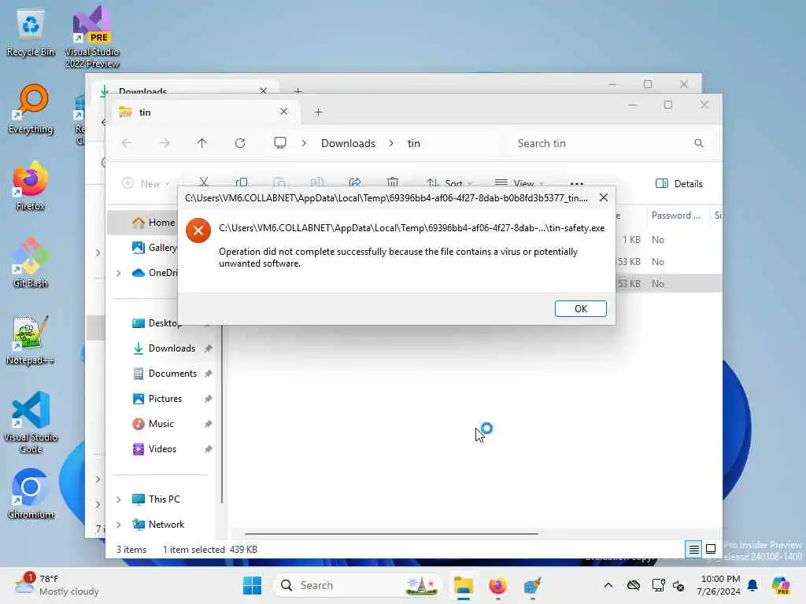Click the taskbar Search box
The width and height of the screenshot is (806, 604).
(x=358, y=585)
